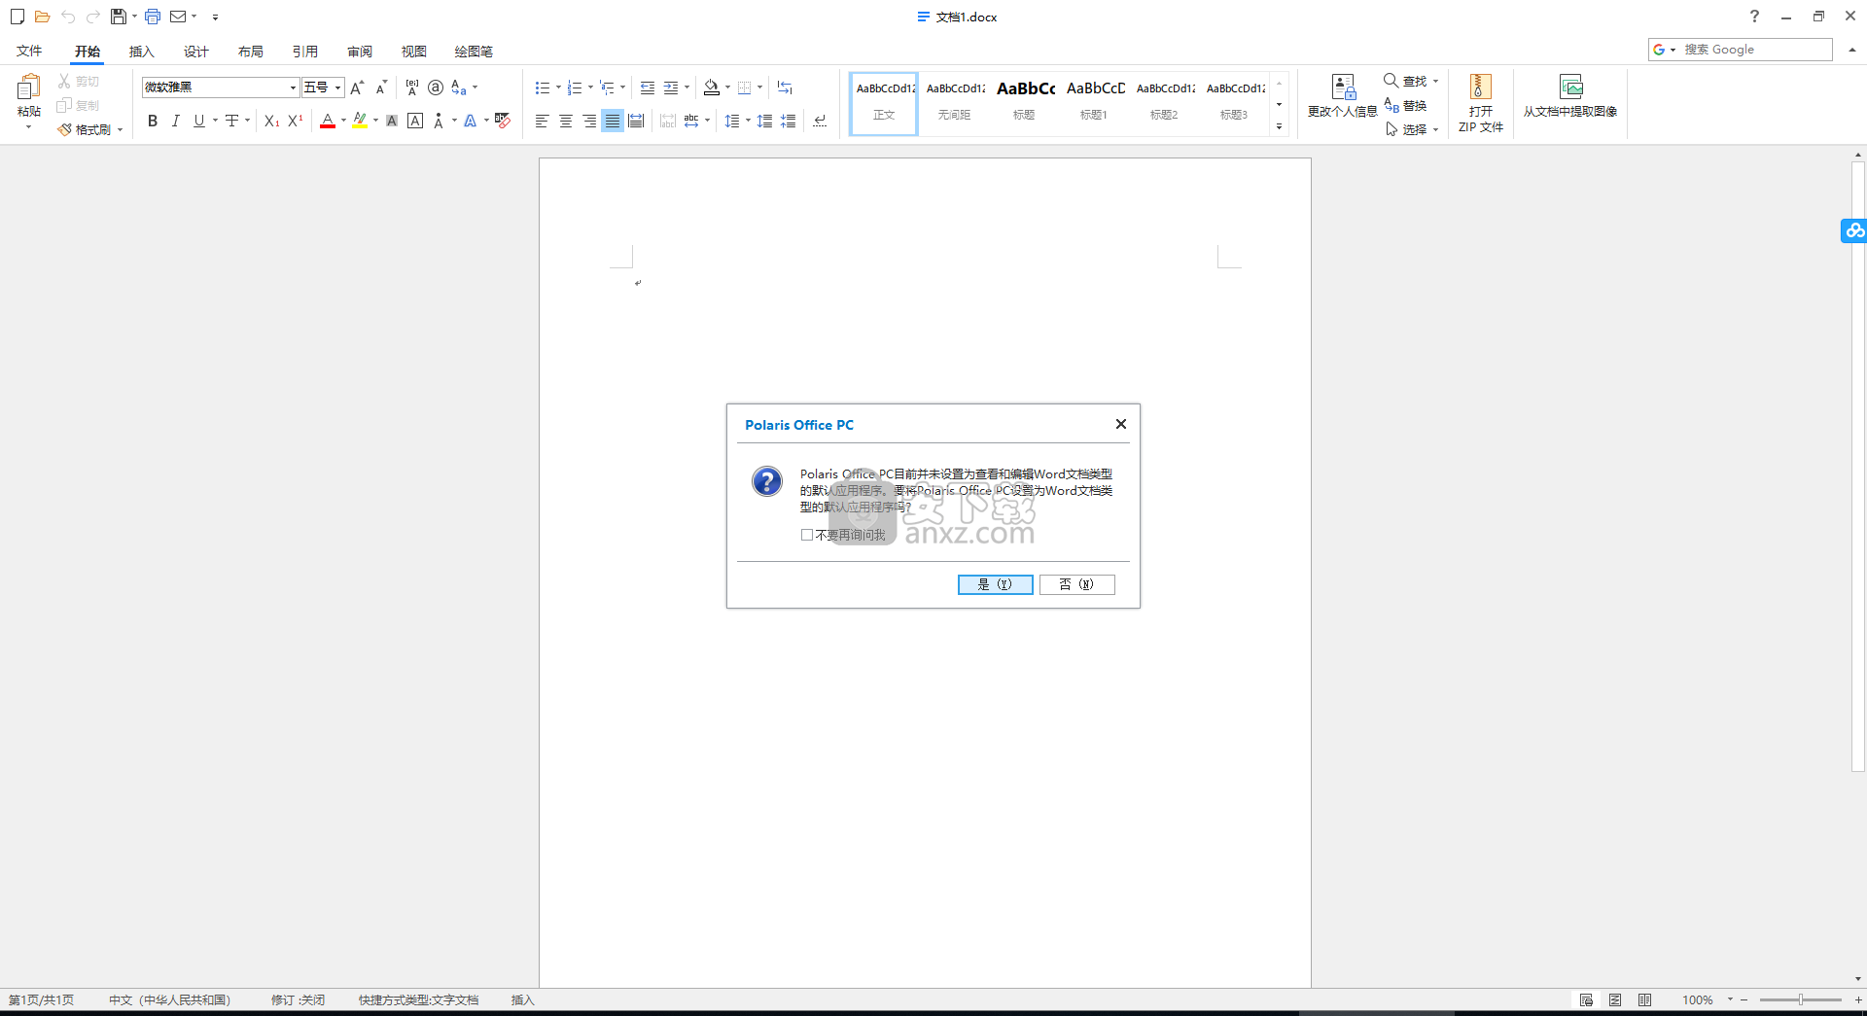Click the 打开 ZIP 文件 icon

[1480, 88]
